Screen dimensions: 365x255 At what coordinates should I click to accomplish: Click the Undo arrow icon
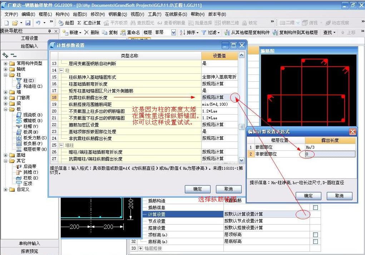pyautogui.click(x=38, y=23)
